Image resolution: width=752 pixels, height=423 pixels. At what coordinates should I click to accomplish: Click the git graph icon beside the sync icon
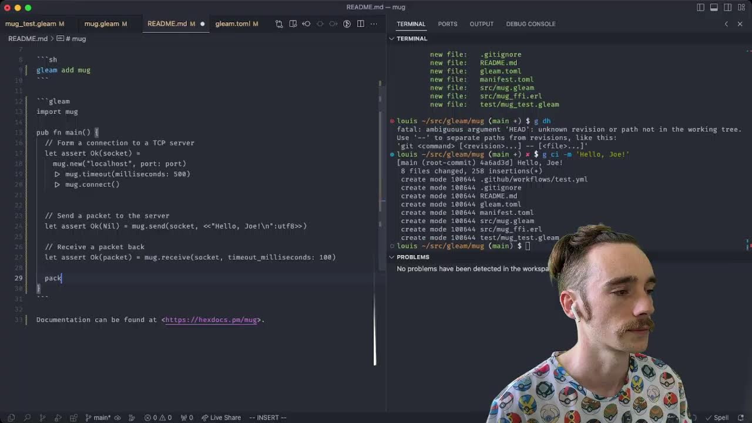coord(132,418)
